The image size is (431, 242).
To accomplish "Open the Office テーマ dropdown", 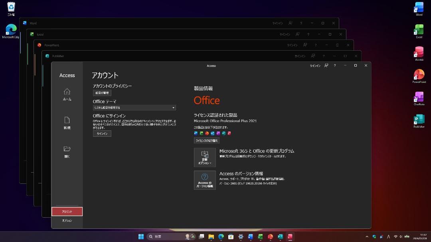I will (x=134, y=108).
